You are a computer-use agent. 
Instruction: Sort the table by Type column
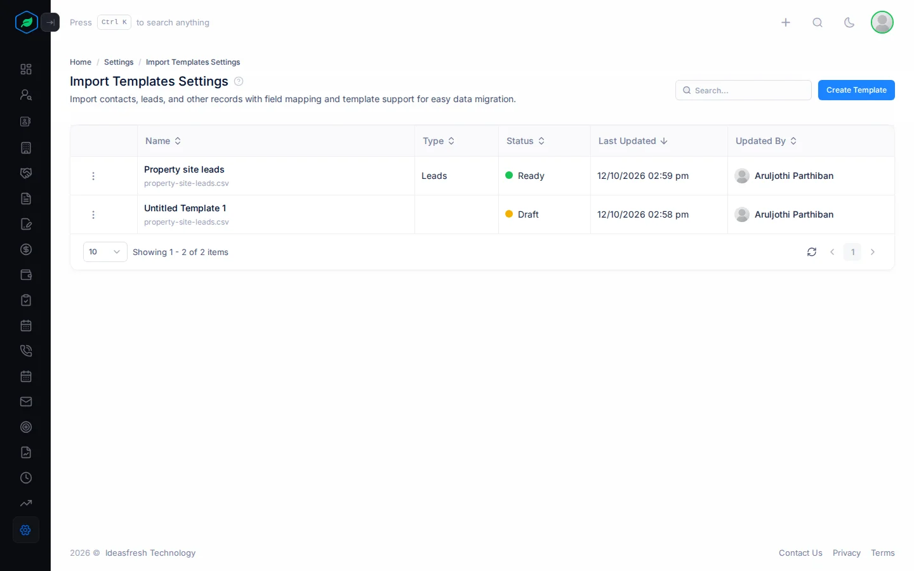click(x=439, y=141)
